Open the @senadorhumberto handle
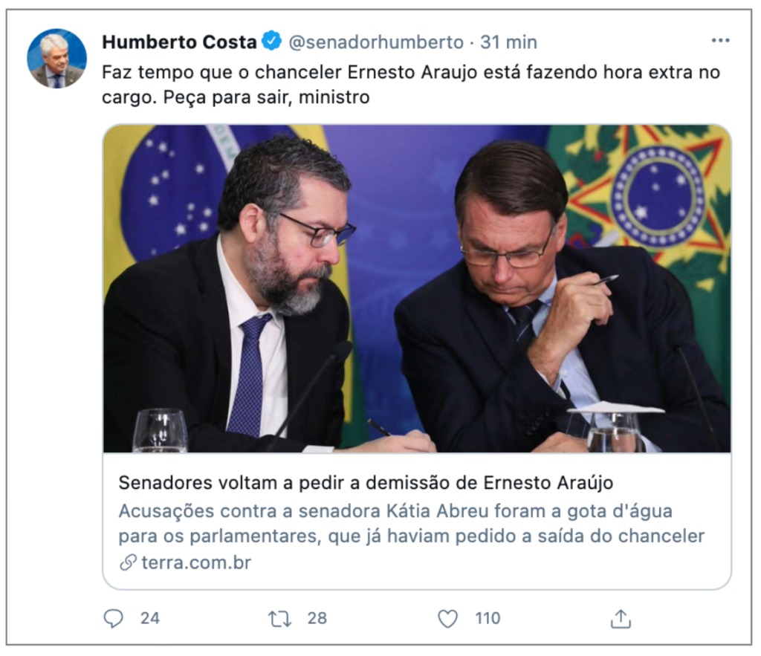The image size is (761, 656). coord(376,42)
